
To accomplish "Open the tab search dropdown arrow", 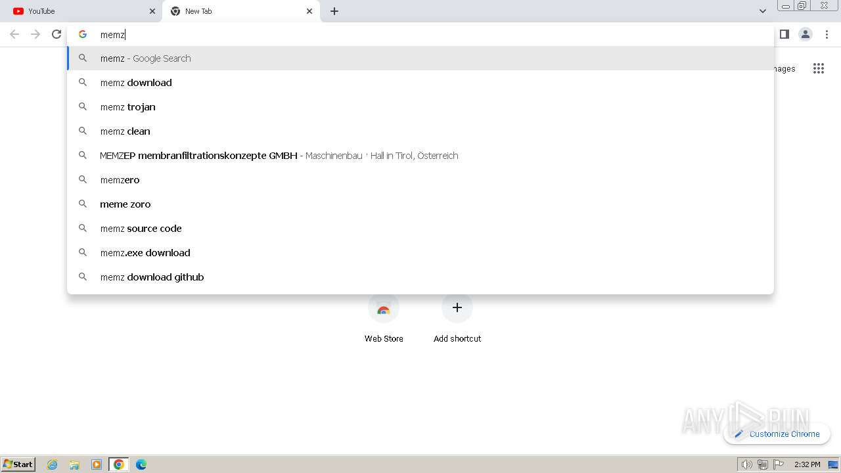I will [x=763, y=11].
